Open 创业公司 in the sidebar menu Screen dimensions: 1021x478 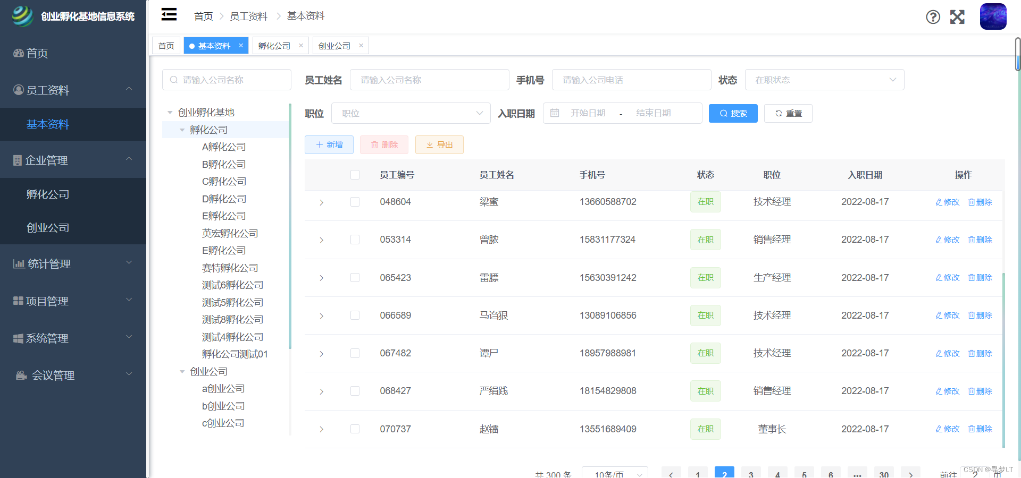[x=73, y=228]
